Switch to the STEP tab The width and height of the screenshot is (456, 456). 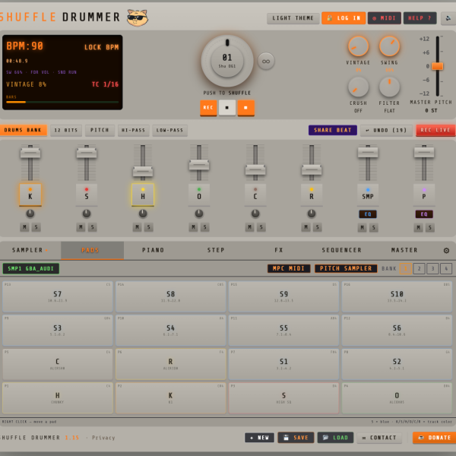tap(216, 250)
